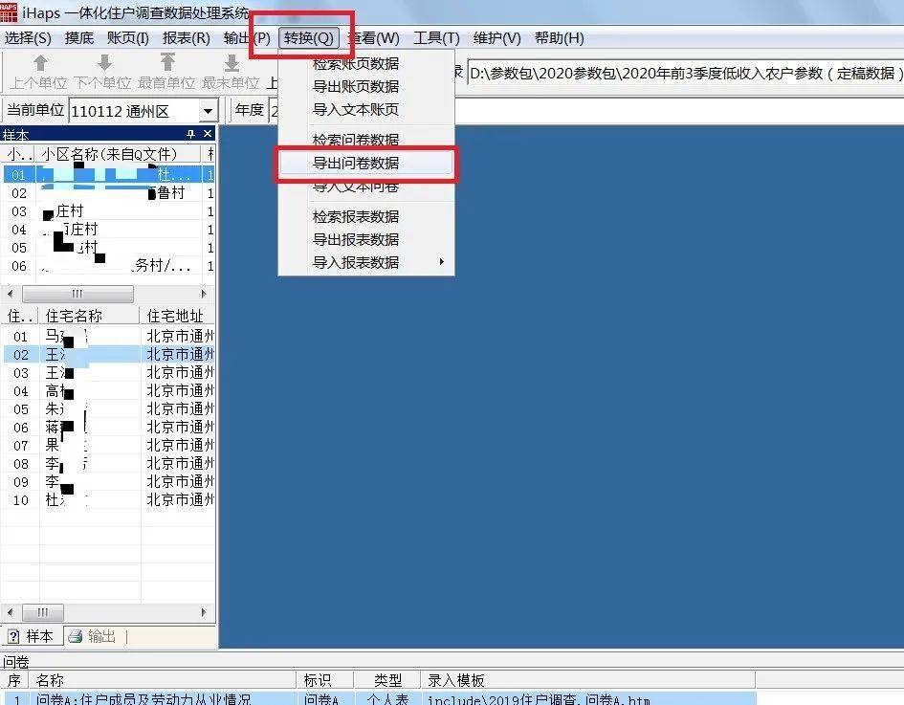Image resolution: width=904 pixels, height=705 pixels.
Task: Open the 报表(R) menu
Action: coord(187,38)
